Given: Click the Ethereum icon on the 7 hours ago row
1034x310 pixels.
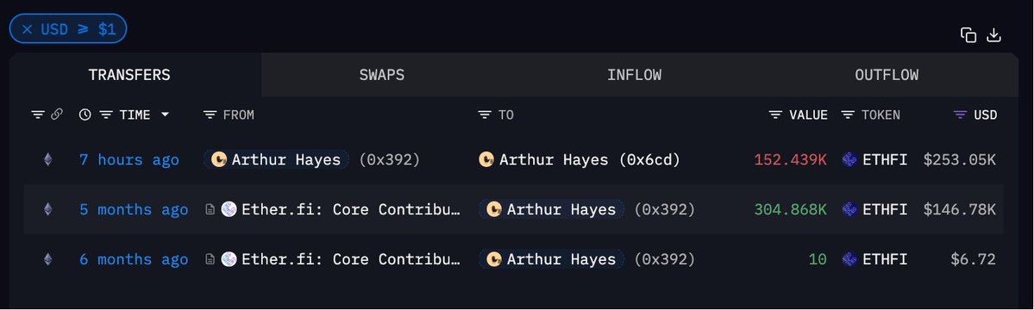Looking at the screenshot, I should point(47,159).
